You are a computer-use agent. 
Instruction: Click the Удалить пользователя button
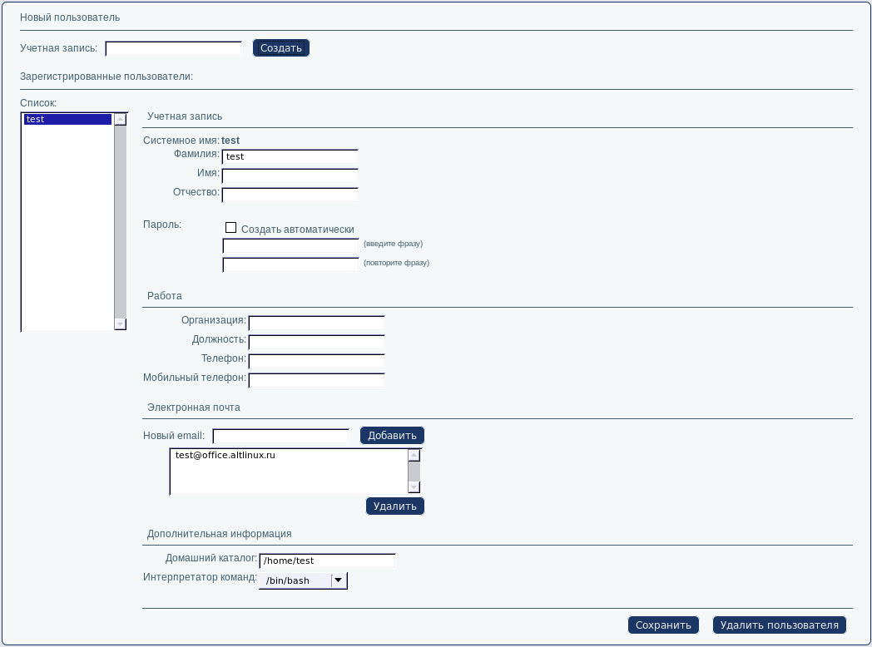click(x=779, y=625)
